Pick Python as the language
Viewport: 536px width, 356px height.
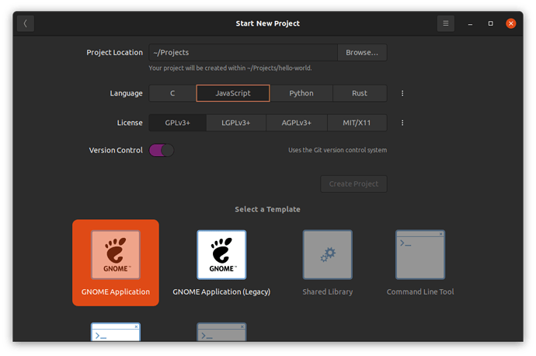coord(301,93)
